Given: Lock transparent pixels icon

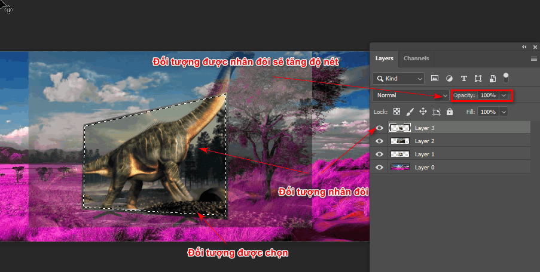Looking at the screenshot, I should [x=396, y=112].
